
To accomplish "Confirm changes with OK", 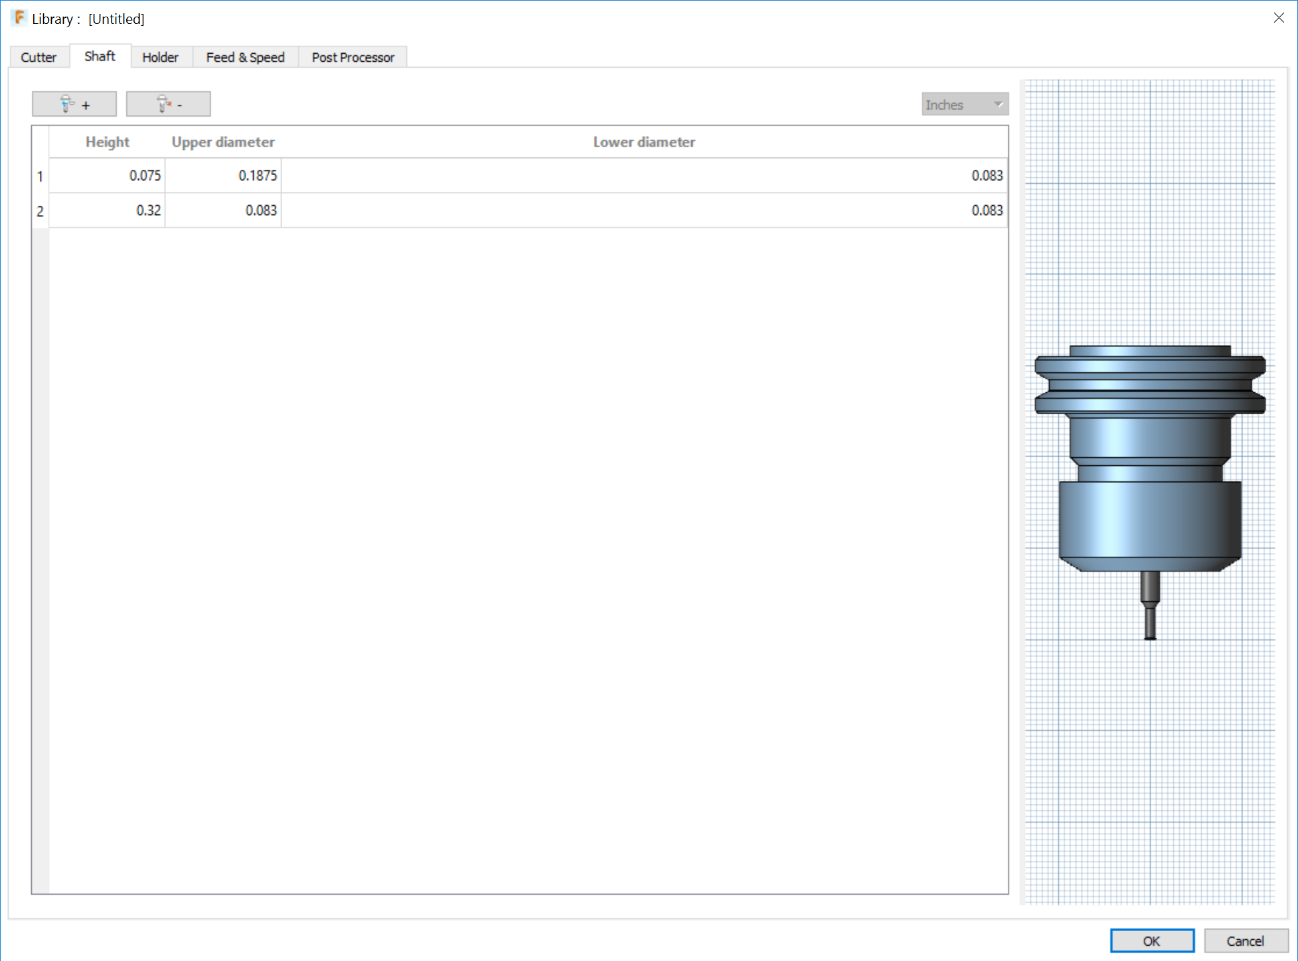I will coord(1153,940).
